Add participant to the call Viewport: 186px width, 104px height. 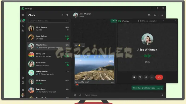click(x=134, y=77)
